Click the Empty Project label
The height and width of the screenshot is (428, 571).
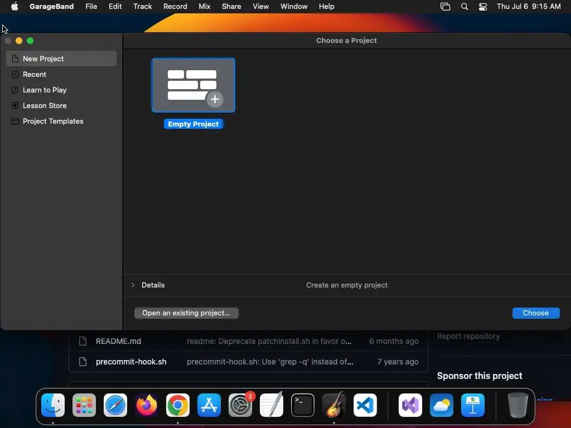point(193,124)
